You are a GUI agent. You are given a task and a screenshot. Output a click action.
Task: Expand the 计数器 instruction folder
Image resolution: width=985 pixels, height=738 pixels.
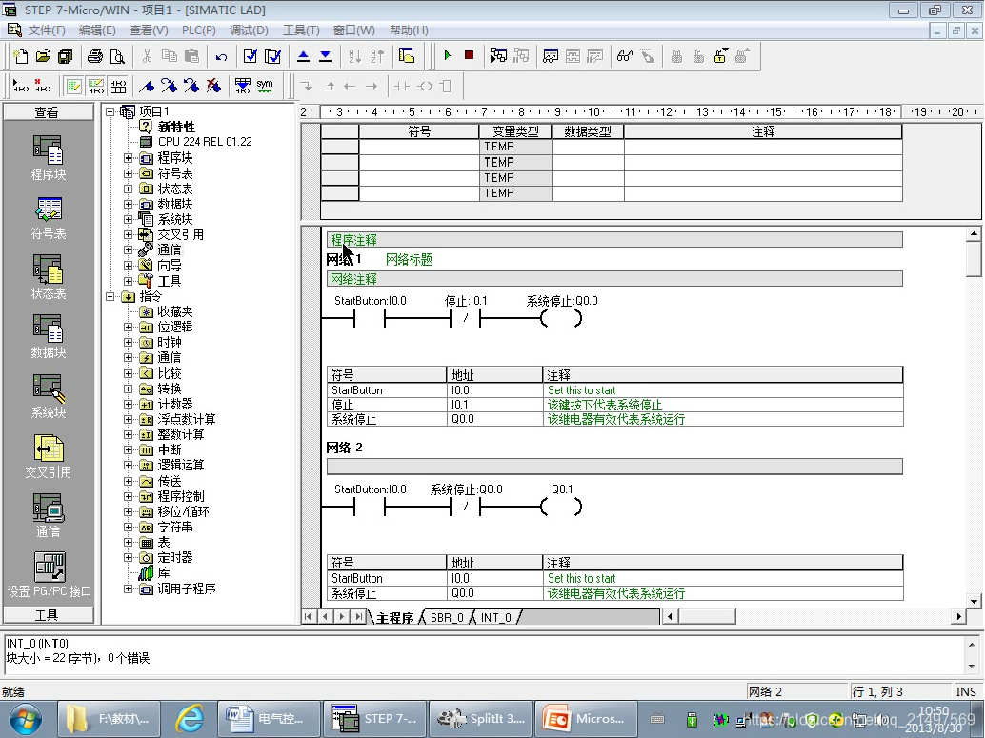click(x=129, y=404)
